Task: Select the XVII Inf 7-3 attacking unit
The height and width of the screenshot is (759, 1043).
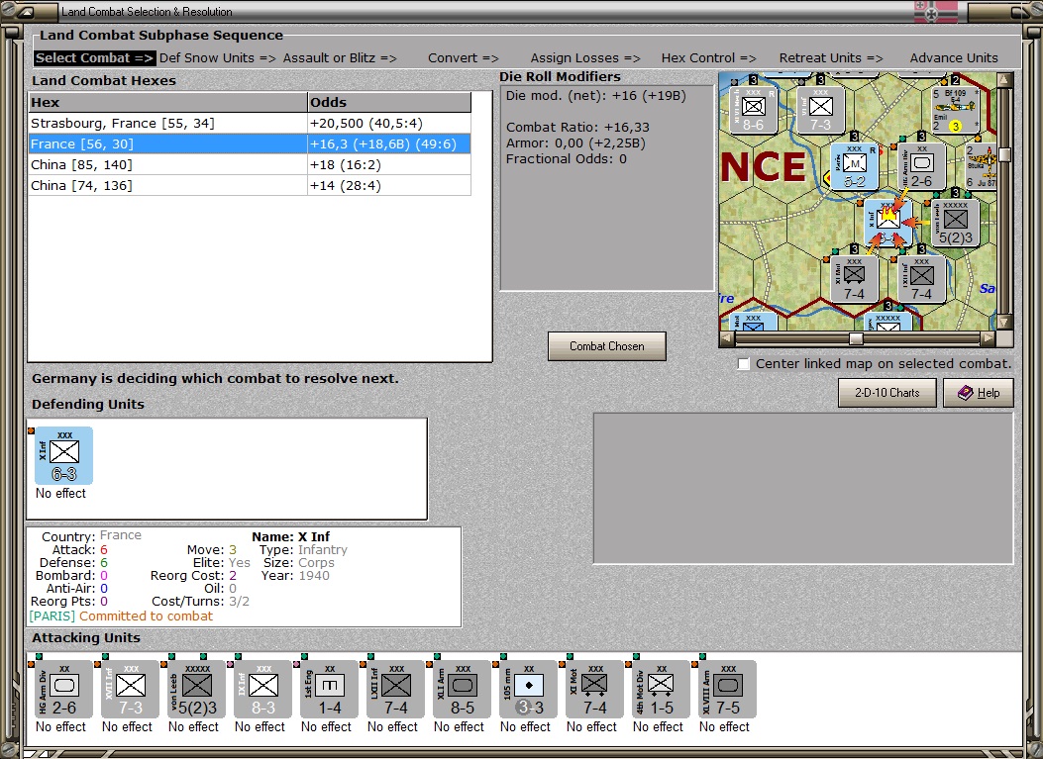Action: click(131, 689)
